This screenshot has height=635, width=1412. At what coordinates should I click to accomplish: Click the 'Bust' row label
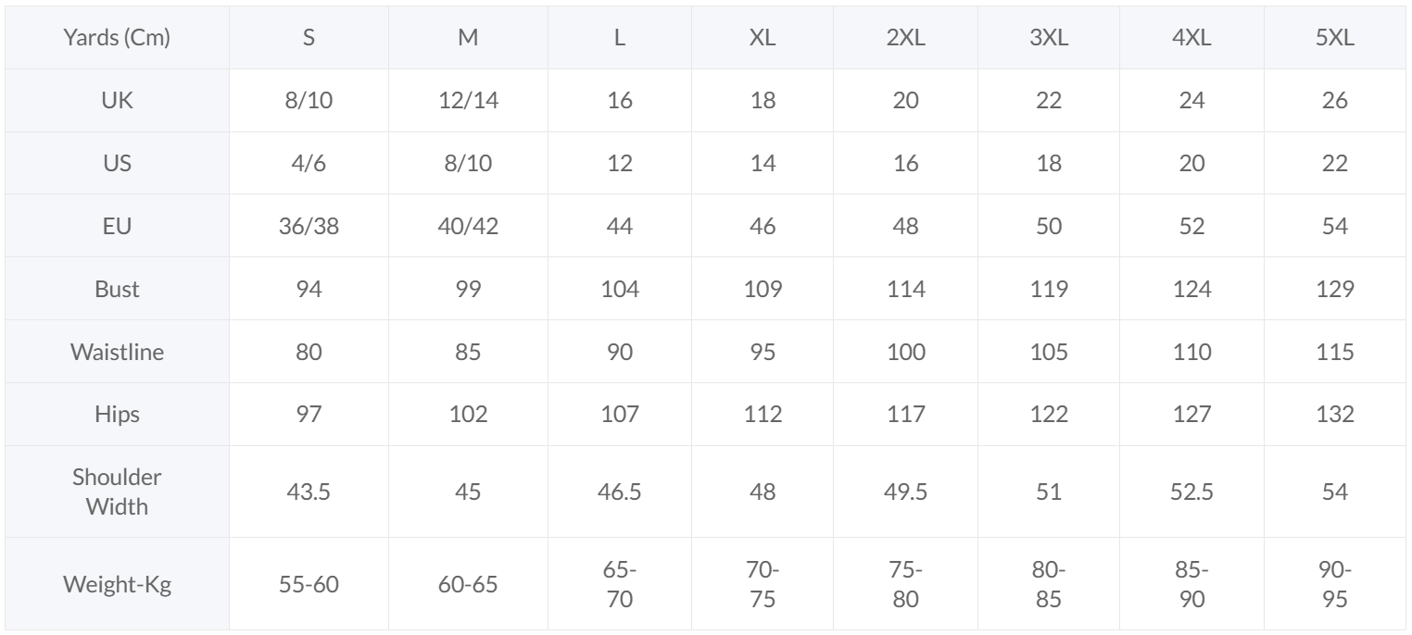point(117,289)
